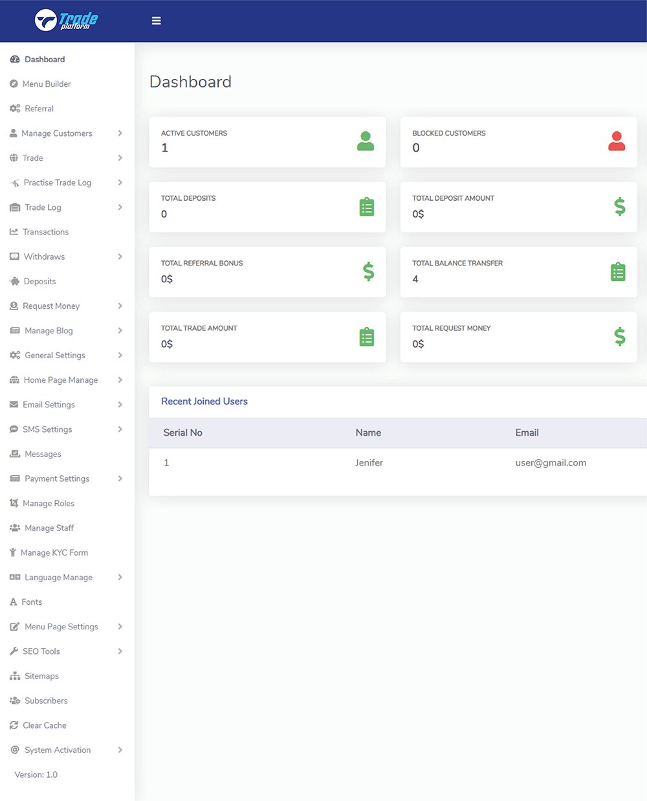Go to Manage KYC Form
Image resolution: width=647 pixels, height=801 pixels.
point(54,553)
